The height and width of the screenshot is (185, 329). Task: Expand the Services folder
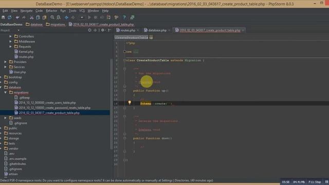[6, 67]
